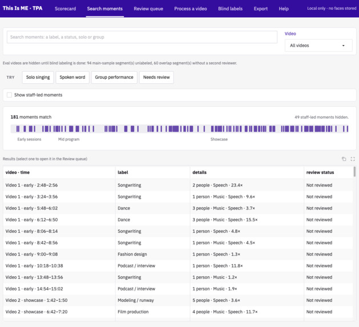The width and height of the screenshot is (359, 327).
Task: Click the 181 moments match count
Action: click(x=31, y=117)
